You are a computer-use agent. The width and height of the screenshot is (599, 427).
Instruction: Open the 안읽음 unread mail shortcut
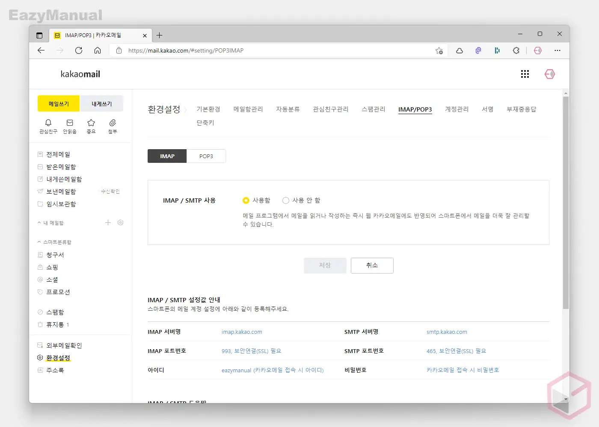click(70, 127)
